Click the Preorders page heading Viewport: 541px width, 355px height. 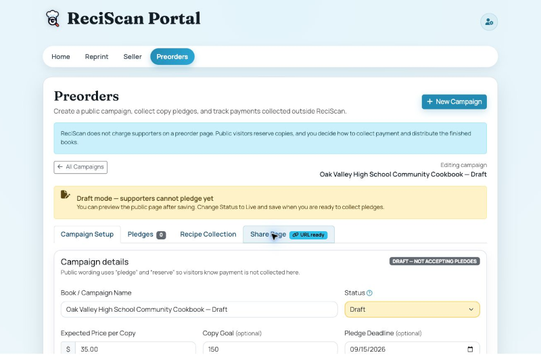87,96
